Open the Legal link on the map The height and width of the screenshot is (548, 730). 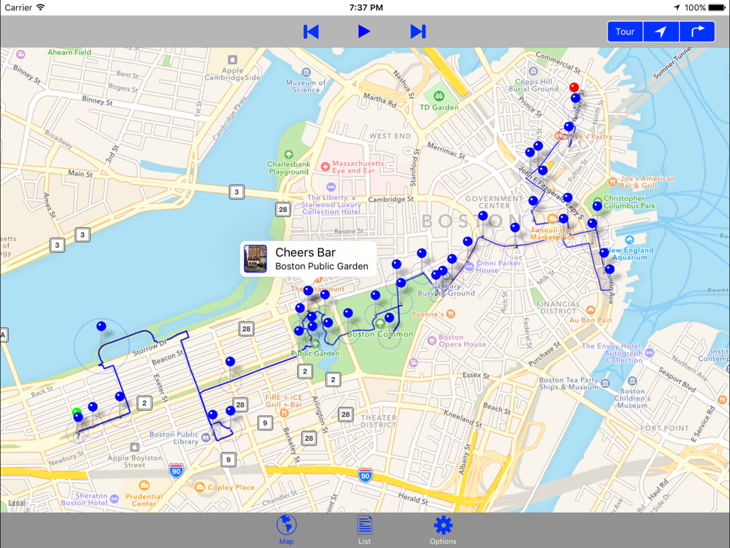click(17, 503)
